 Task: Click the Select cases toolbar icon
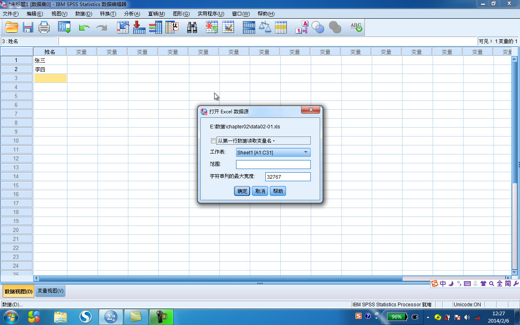(281, 27)
